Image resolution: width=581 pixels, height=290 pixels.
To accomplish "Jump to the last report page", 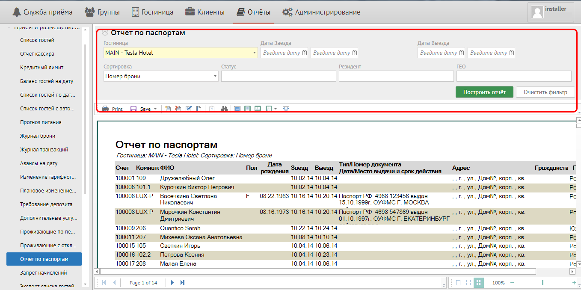I will (x=183, y=283).
